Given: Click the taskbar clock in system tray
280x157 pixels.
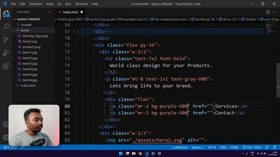Looking at the screenshot, I should [x=273, y=154].
